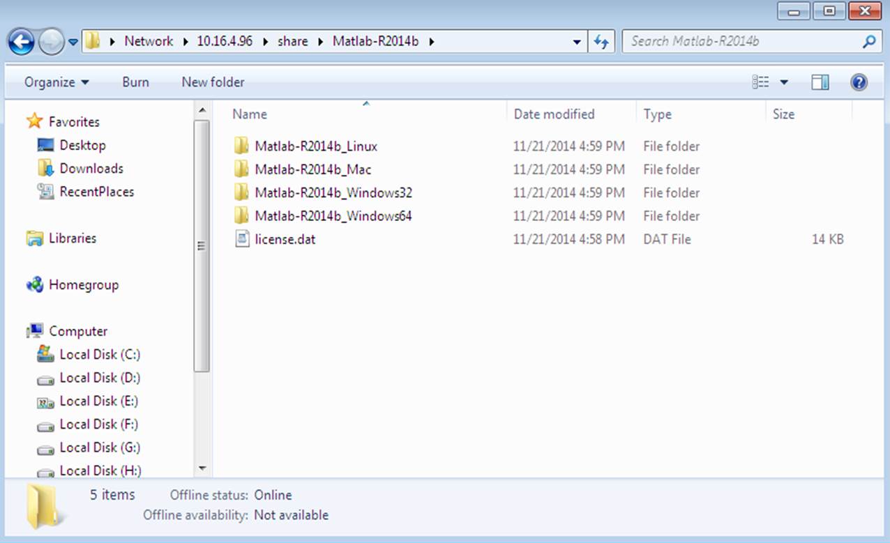Screen dimensions: 890x543
Task: Select the license.dat file icon
Action: pos(242,239)
